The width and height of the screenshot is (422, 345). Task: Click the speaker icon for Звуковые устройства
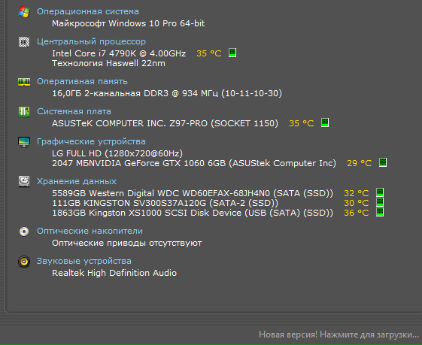24,262
